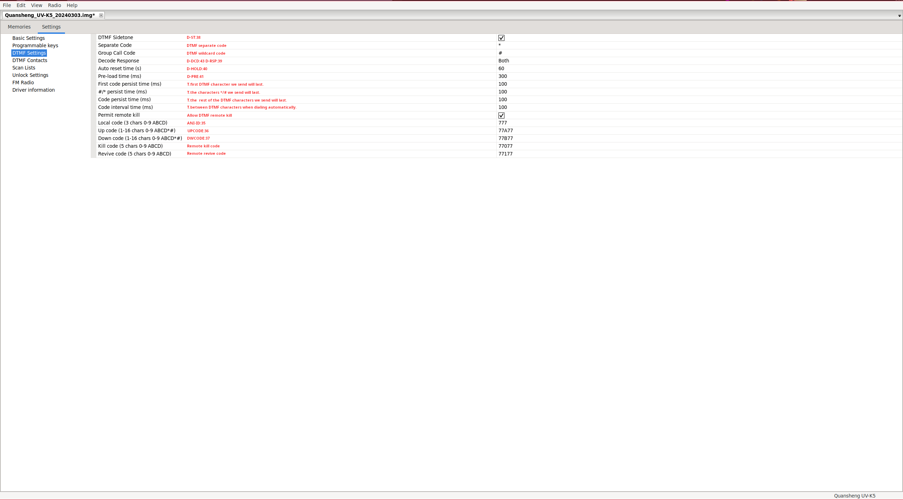This screenshot has width=903, height=500.
Task: Click the Local code 777 field
Action: (x=502, y=123)
